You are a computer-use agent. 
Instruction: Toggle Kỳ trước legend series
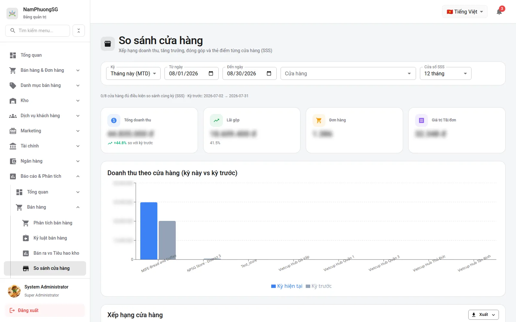[319, 286]
